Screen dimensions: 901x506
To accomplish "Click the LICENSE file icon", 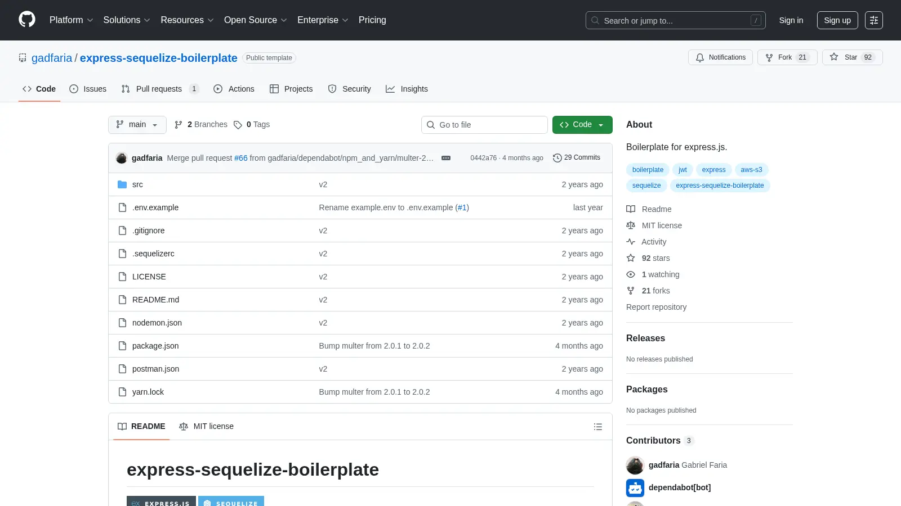I will coord(122,277).
